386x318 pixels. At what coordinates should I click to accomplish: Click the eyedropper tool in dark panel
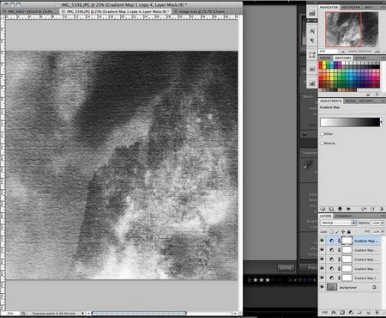coord(308,164)
